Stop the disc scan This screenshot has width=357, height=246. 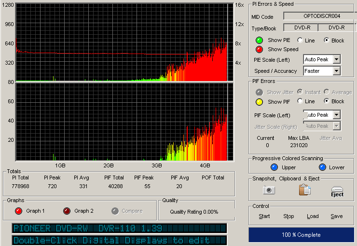pyautogui.click(x=288, y=216)
